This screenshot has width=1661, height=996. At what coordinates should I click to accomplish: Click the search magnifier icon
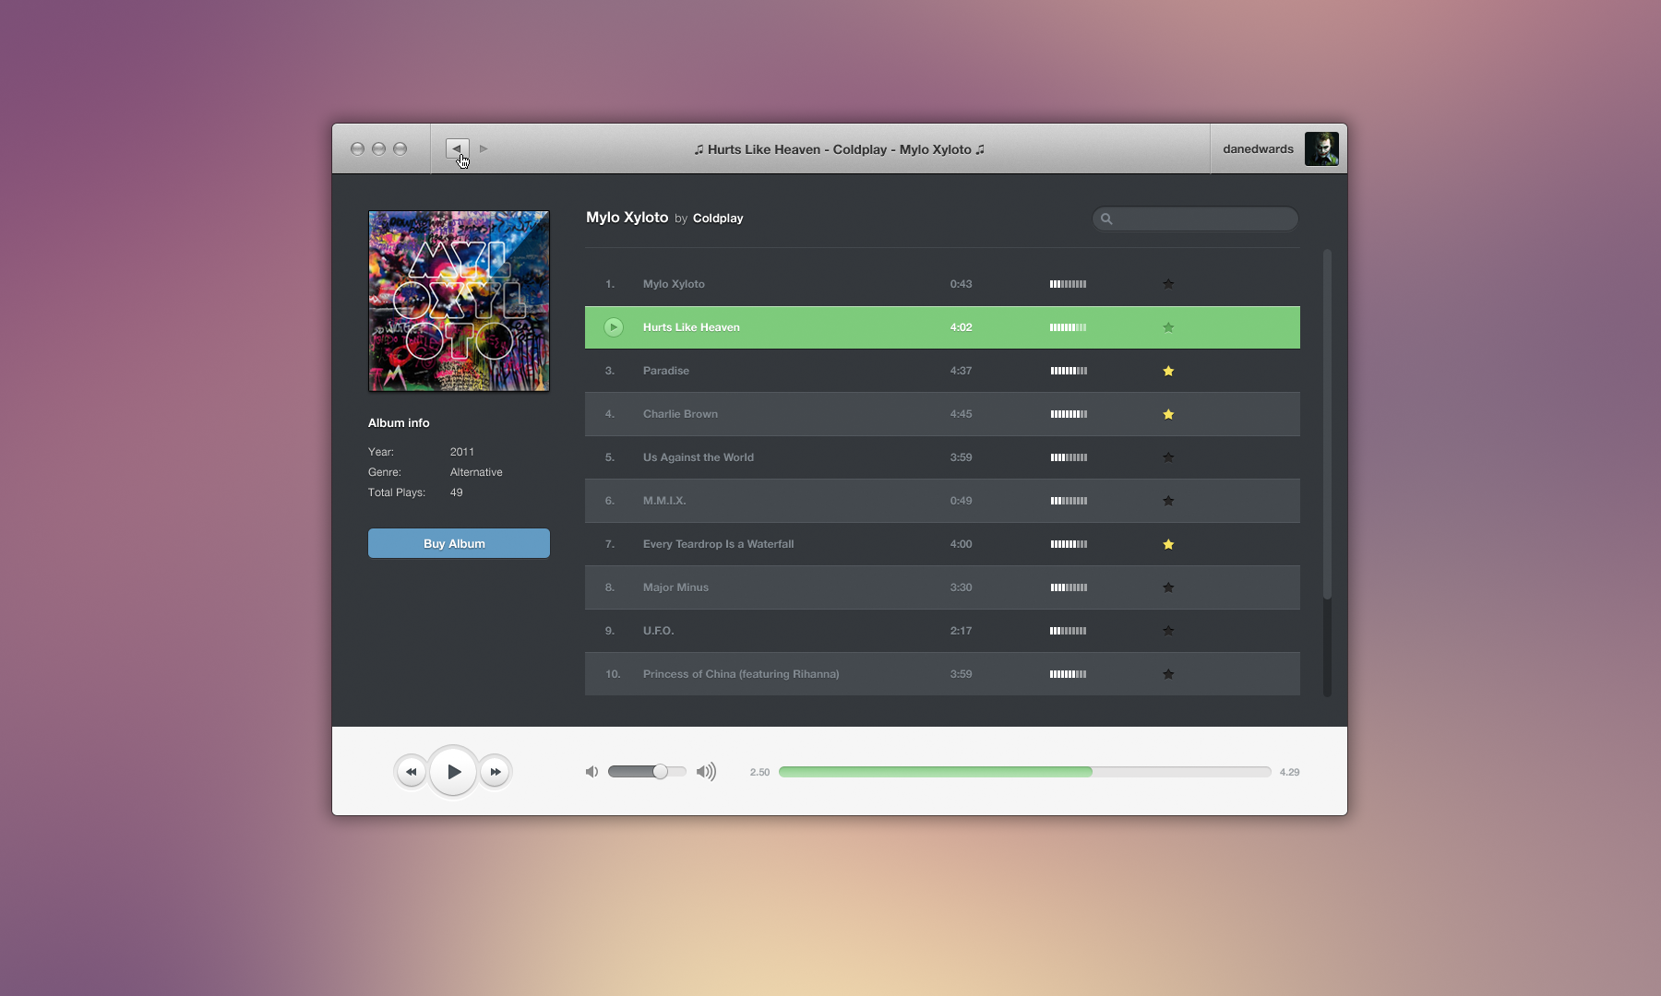1106,219
